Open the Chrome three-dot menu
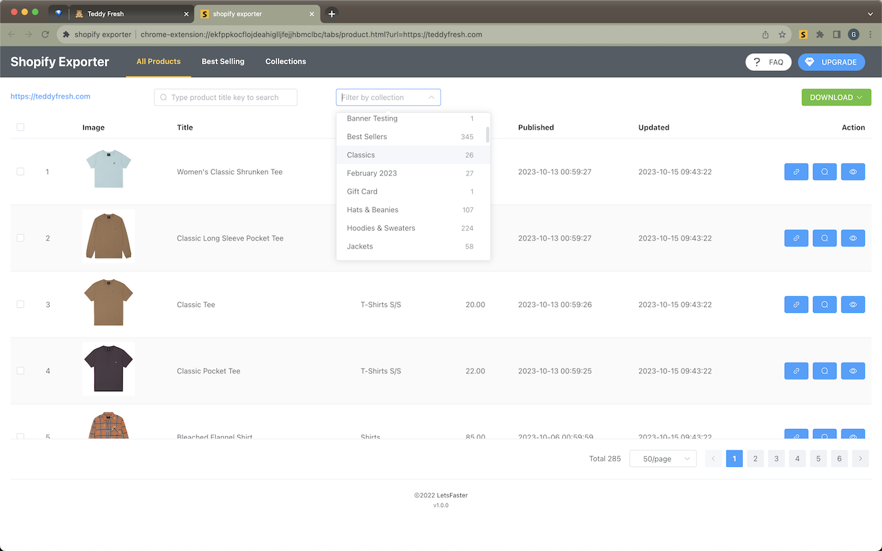 [870, 34]
